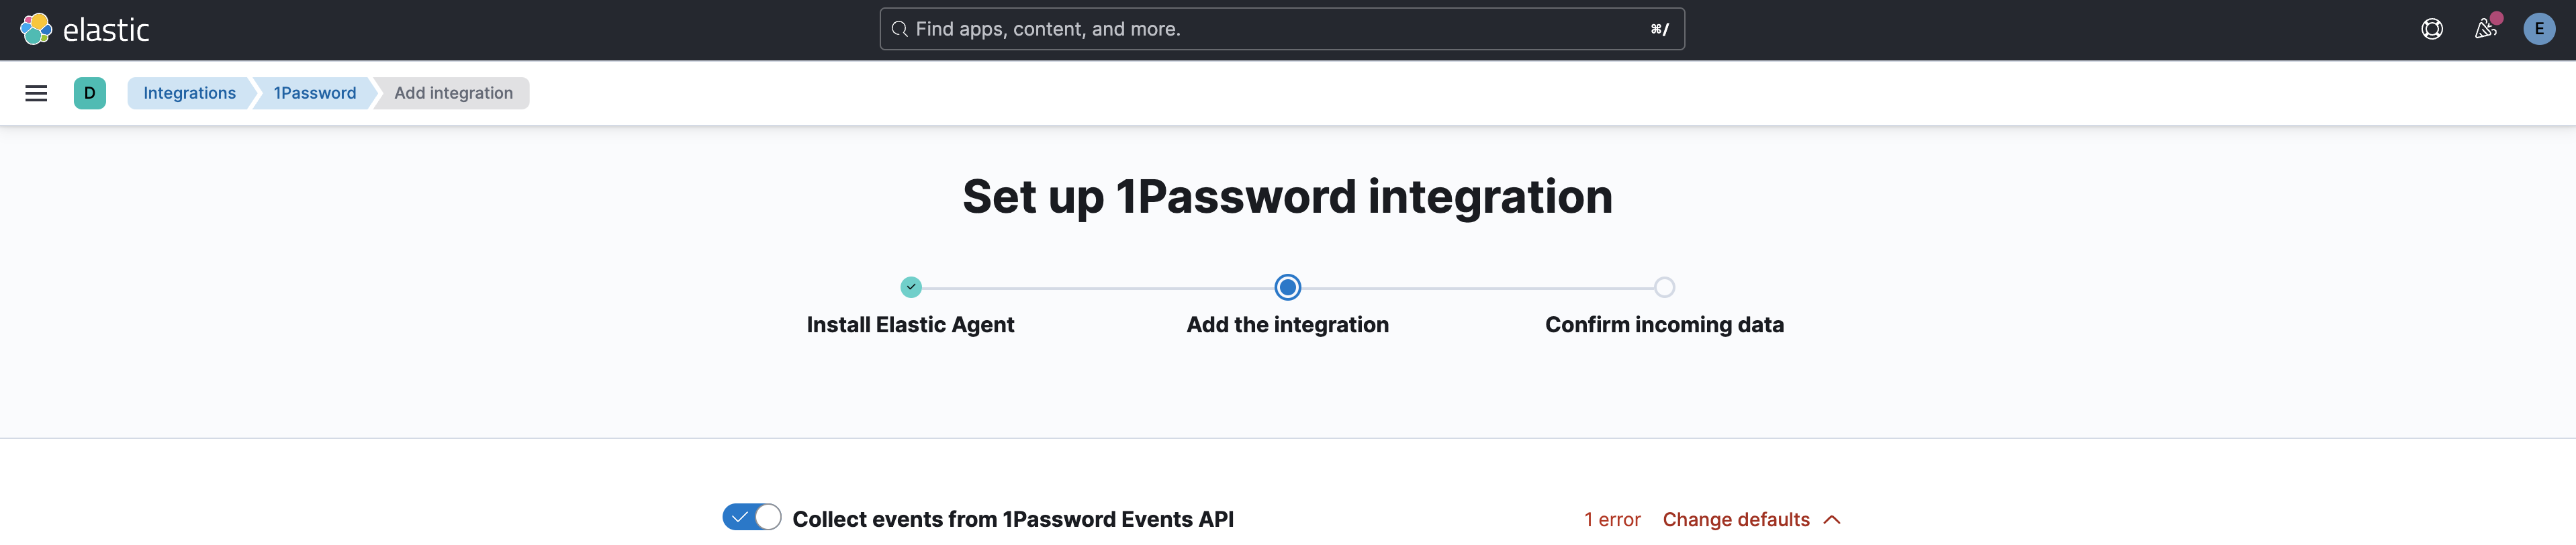
Task: Click the Elastic logo
Action: click(x=85, y=30)
